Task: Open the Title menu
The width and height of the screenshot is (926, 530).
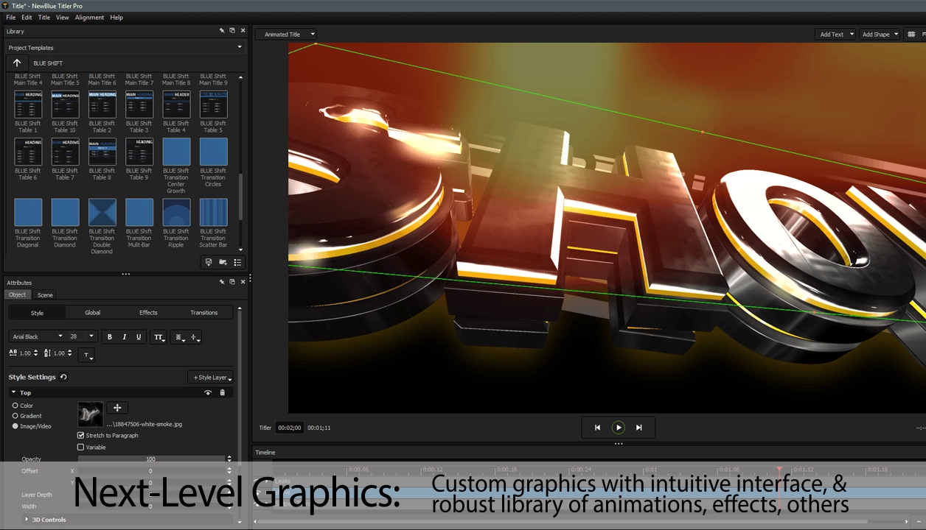Action: click(x=44, y=17)
